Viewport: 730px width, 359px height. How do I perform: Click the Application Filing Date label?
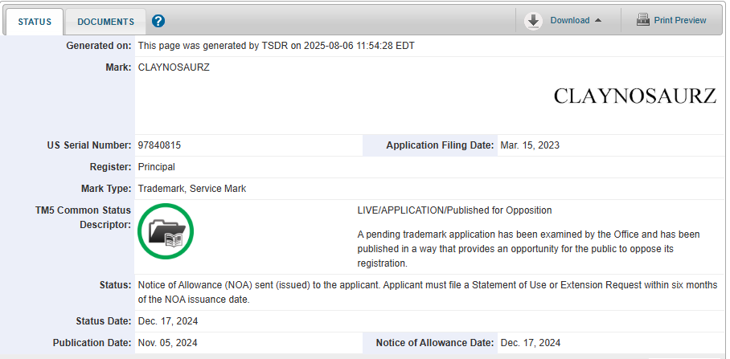(x=440, y=145)
